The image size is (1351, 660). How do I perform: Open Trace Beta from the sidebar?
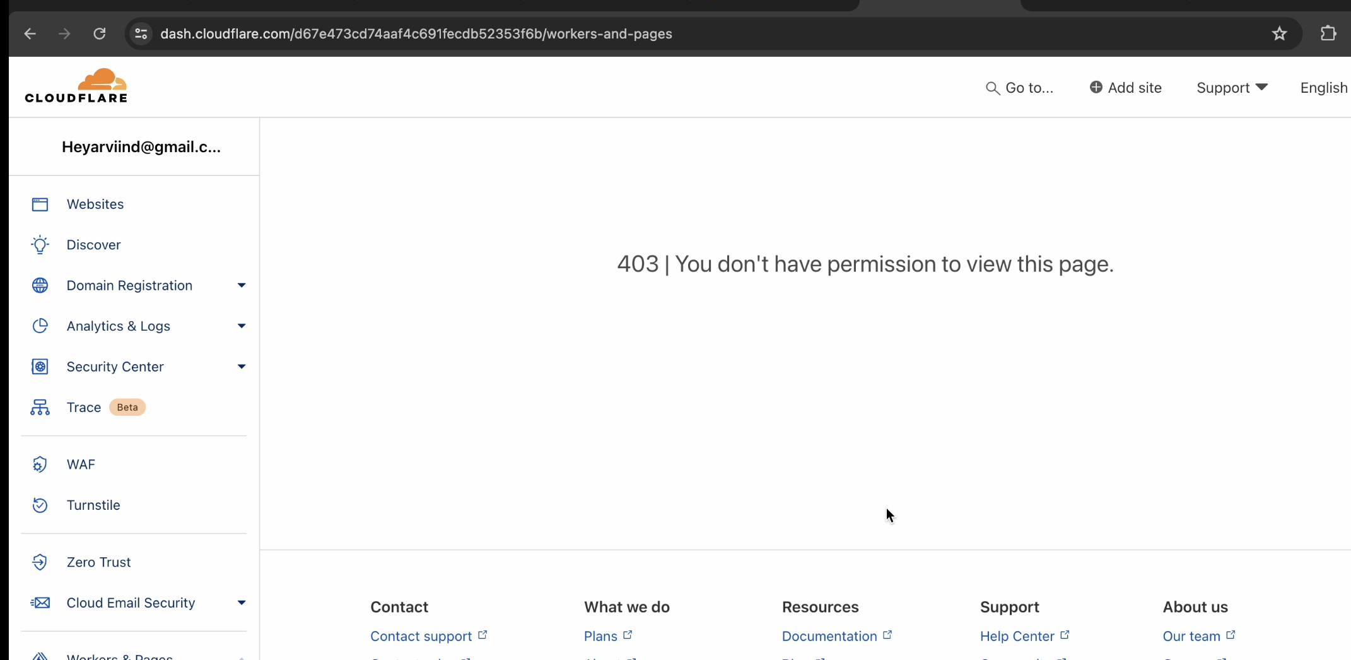83,407
